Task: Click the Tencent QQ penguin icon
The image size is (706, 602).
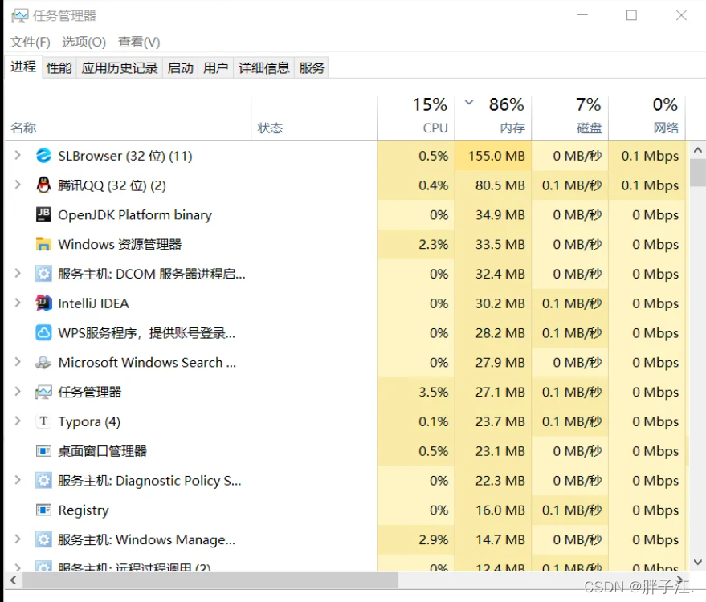Action: pos(43,185)
